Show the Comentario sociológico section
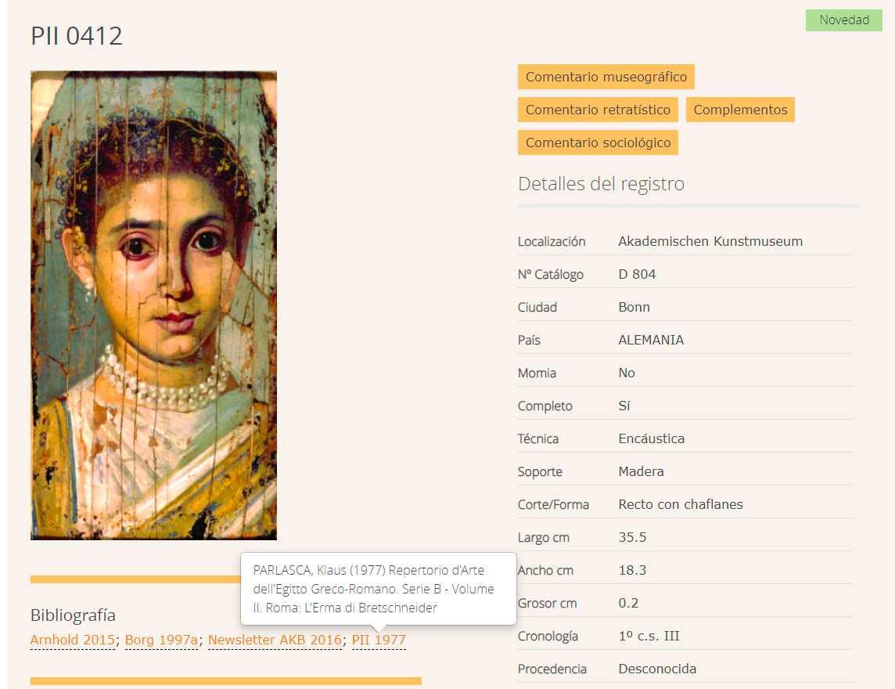895x689 pixels. pos(598,142)
